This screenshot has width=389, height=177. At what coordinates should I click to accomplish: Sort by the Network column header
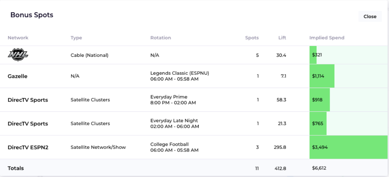click(18, 38)
